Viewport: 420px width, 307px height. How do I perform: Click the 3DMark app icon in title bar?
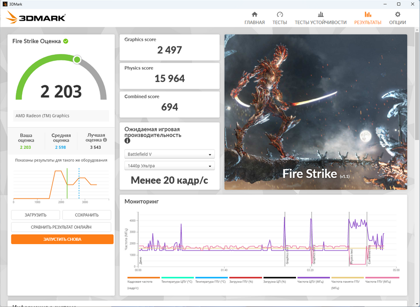5,4
